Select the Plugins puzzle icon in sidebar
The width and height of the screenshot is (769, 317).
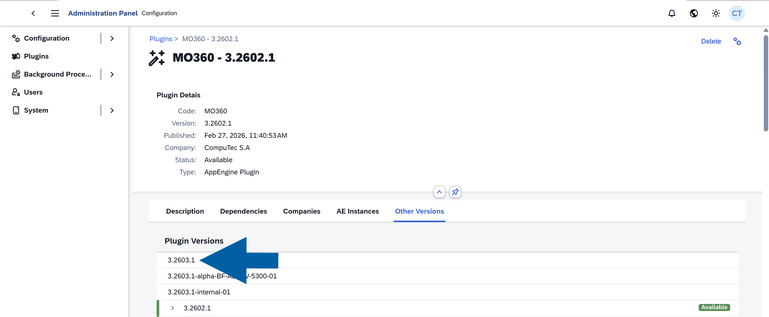(x=16, y=56)
